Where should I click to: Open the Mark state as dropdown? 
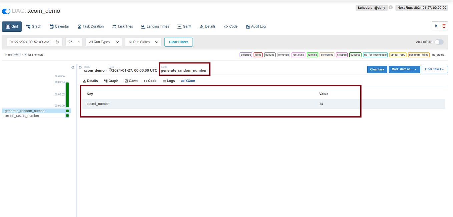click(x=404, y=69)
